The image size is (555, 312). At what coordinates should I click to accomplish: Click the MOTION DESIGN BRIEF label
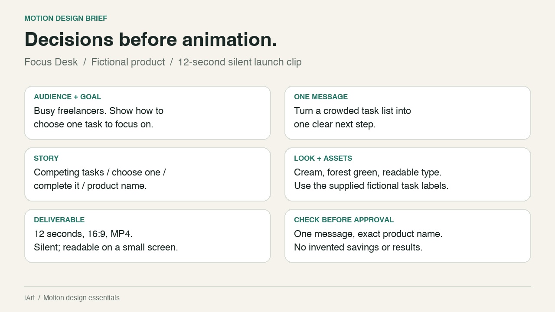pyautogui.click(x=65, y=18)
